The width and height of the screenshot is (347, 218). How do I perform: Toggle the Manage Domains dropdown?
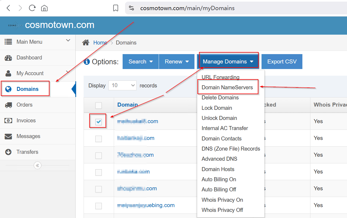[x=228, y=62]
